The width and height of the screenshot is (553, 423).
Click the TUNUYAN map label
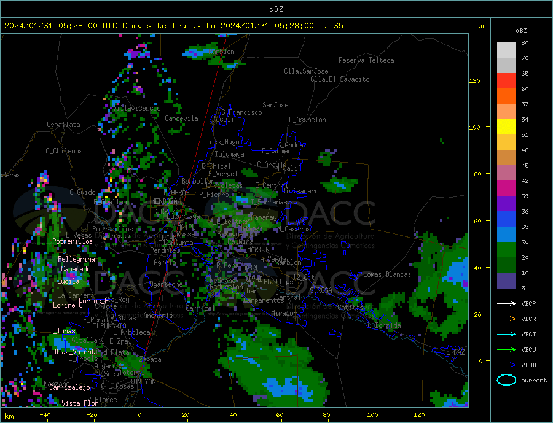143,382
